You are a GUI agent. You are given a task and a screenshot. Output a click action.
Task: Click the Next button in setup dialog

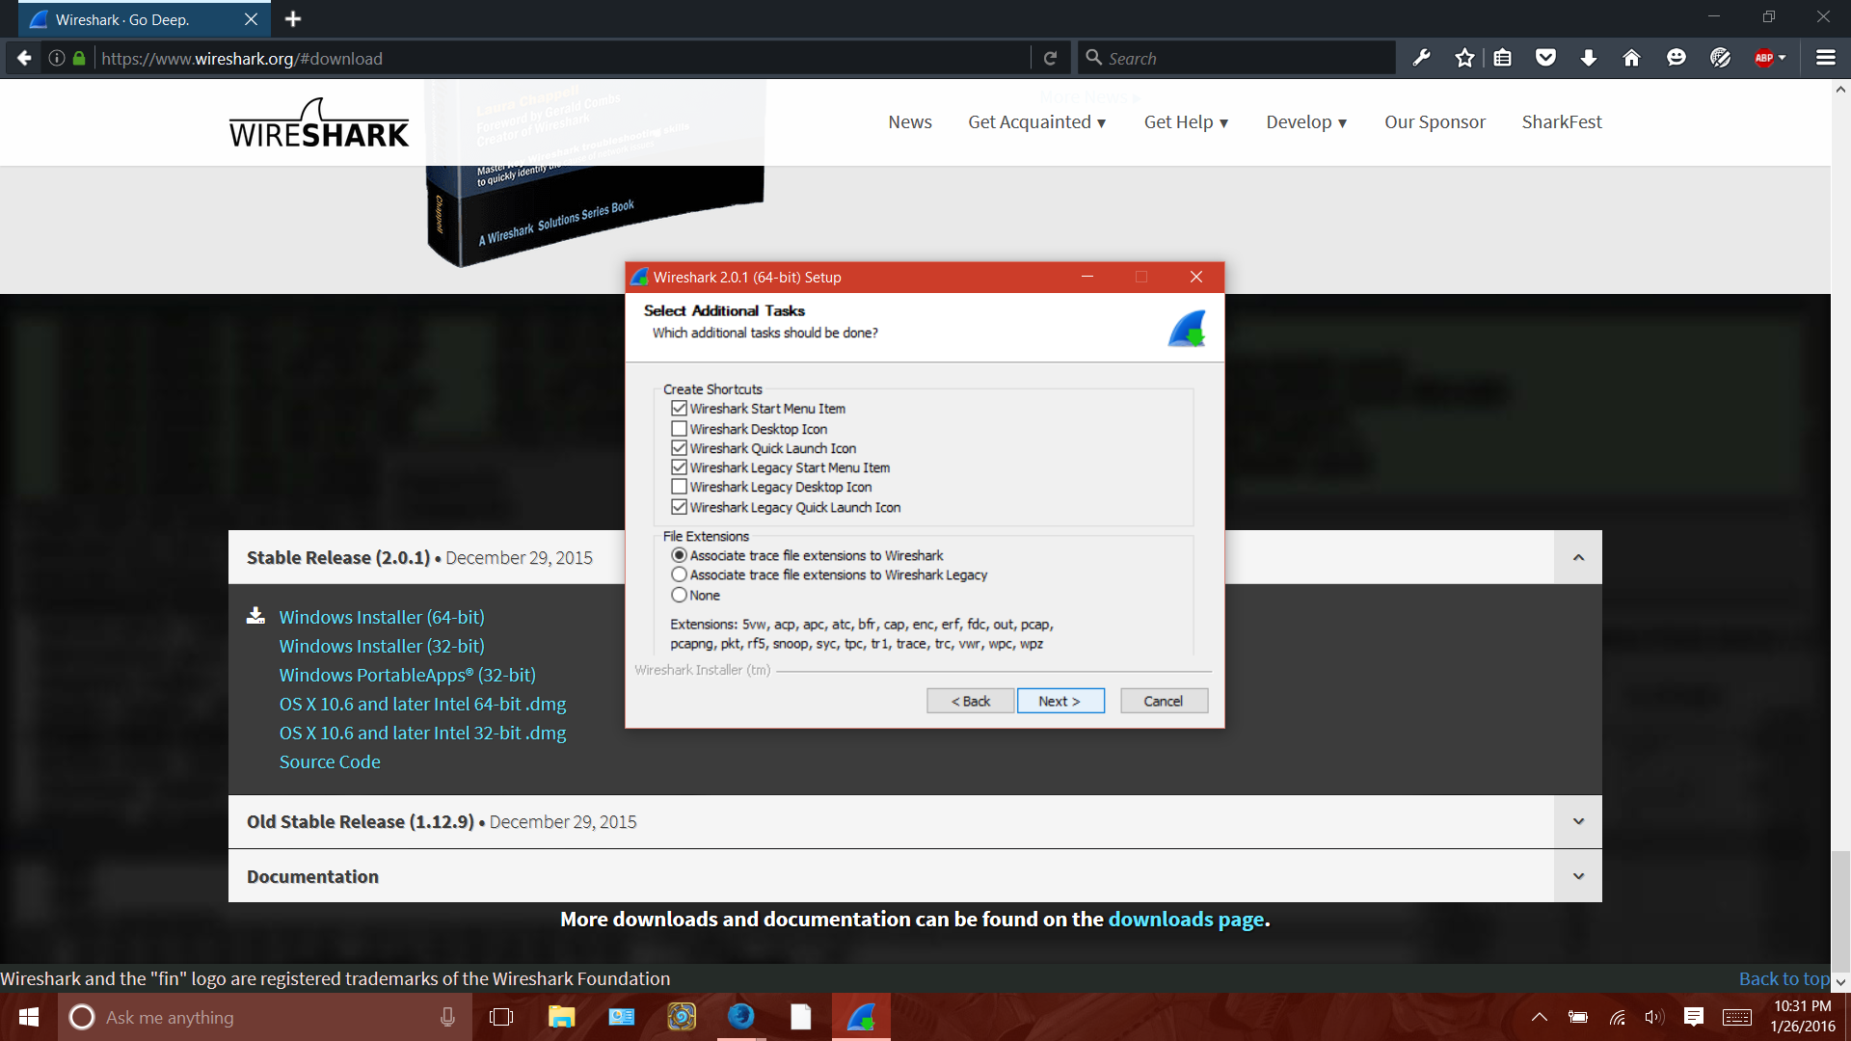(x=1060, y=701)
